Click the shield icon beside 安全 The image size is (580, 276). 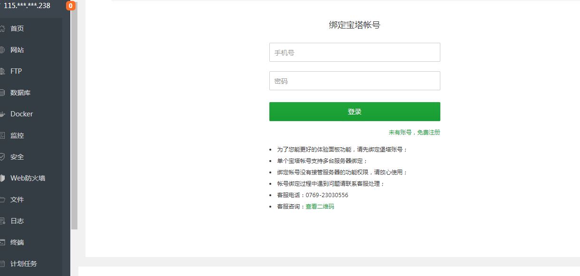click(2, 157)
